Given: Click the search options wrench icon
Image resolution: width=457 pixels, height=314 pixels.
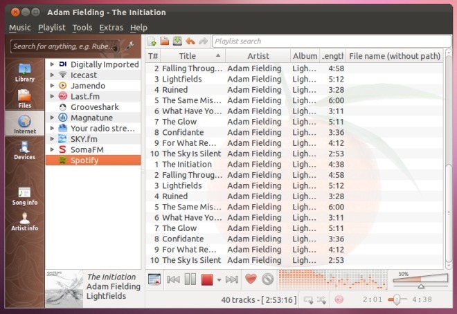Looking at the screenshot, I should pyautogui.click(x=129, y=46).
